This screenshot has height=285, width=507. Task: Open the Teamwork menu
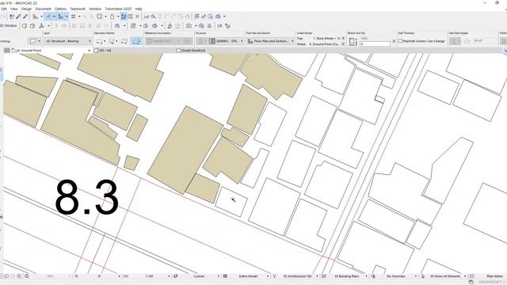(x=78, y=9)
